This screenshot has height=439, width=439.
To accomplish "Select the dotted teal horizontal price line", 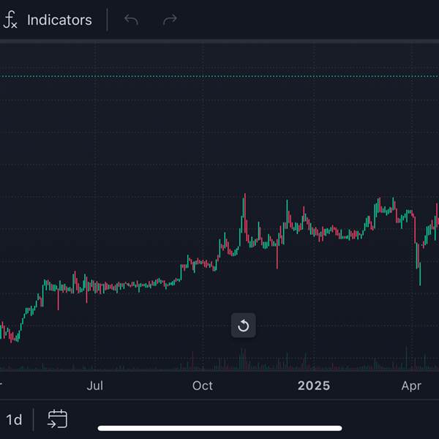I will [219, 76].
